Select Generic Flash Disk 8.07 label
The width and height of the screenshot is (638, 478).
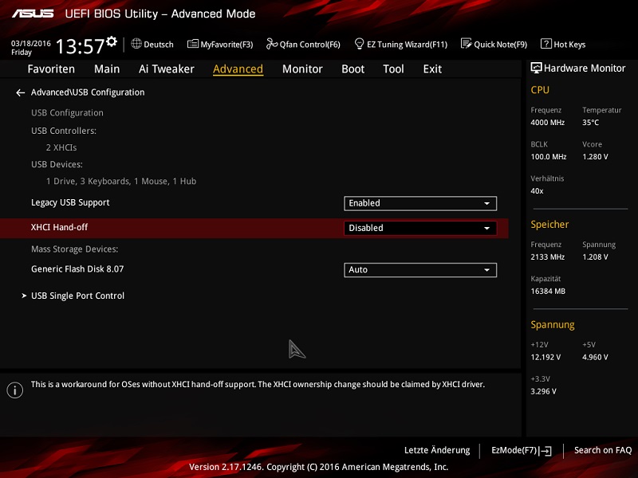pyautogui.click(x=77, y=269)
